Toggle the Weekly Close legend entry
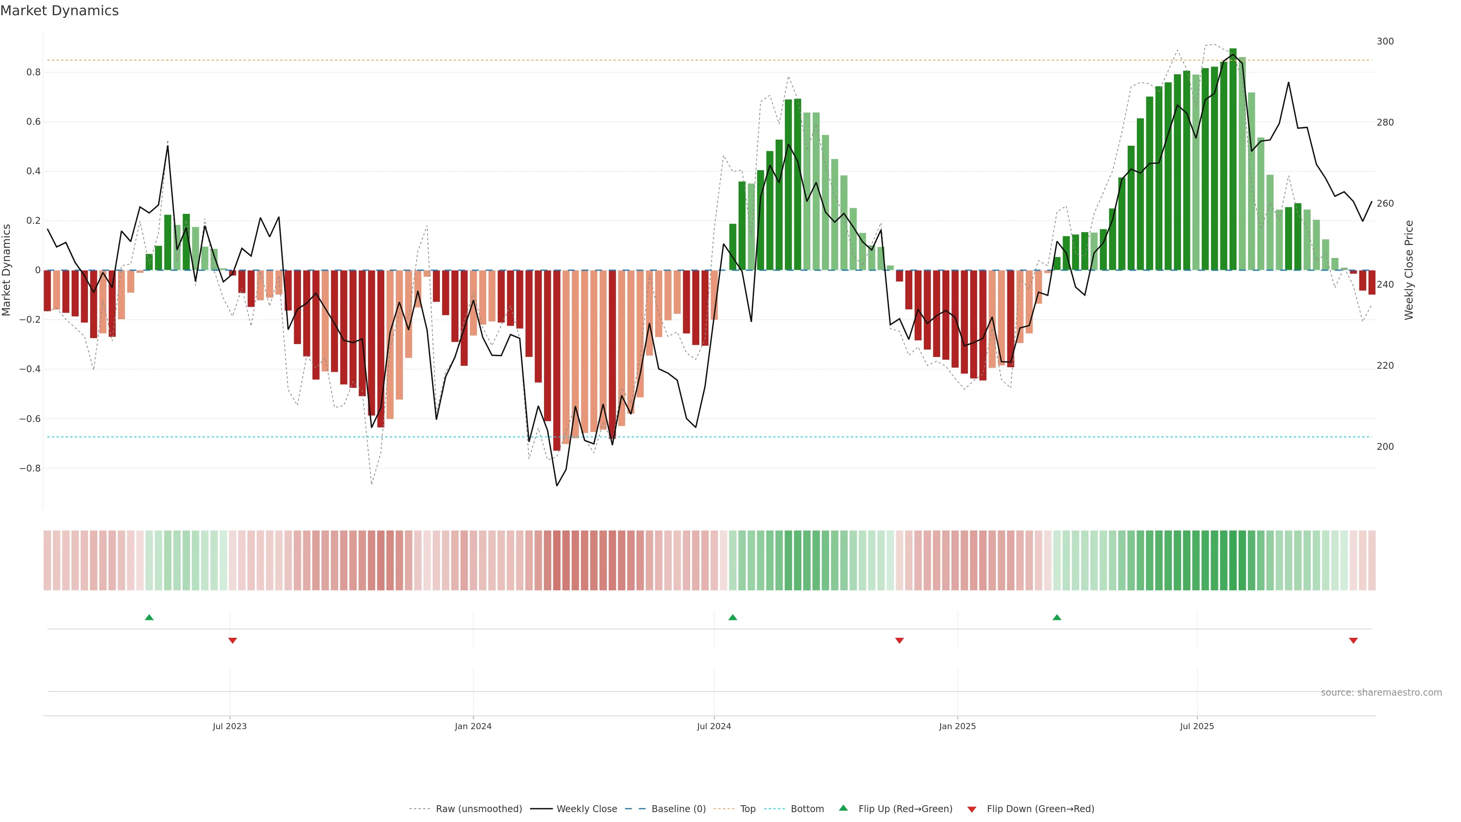The image size is (1461, 822). click(x=586, y=809)
